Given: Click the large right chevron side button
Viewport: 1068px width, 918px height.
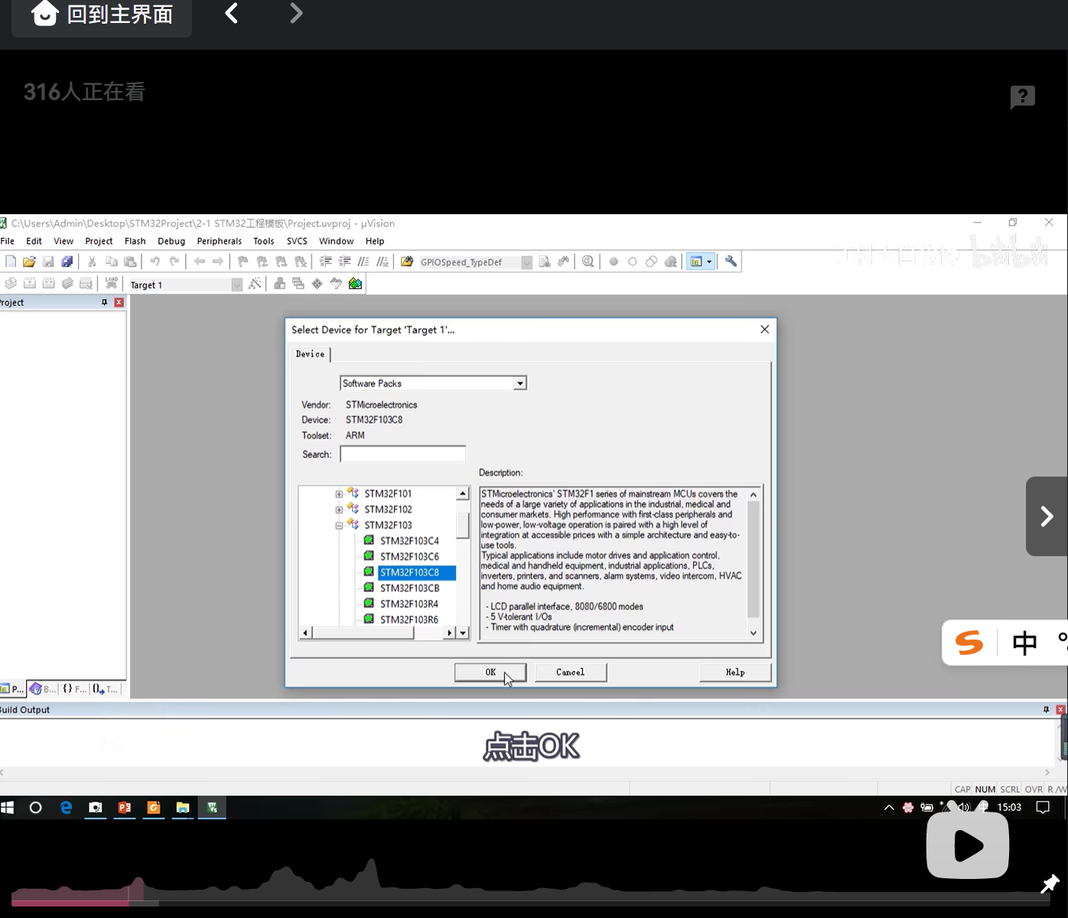Looking at the screenshot, I should 1047,516.
